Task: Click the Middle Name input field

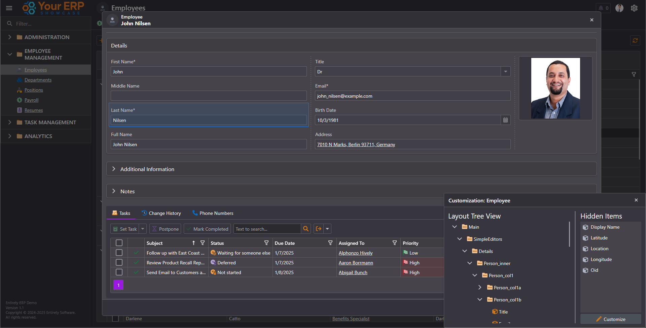Action: pyautogui.click(x=209, y=96)
